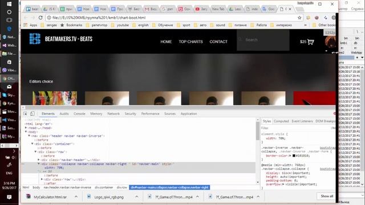Expand the div navbar-header element
This screenshot has width=365, height=205.
[39, 160]
